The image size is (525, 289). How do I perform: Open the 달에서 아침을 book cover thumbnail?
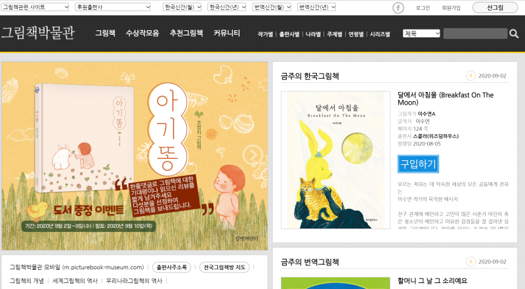(335, 160)
